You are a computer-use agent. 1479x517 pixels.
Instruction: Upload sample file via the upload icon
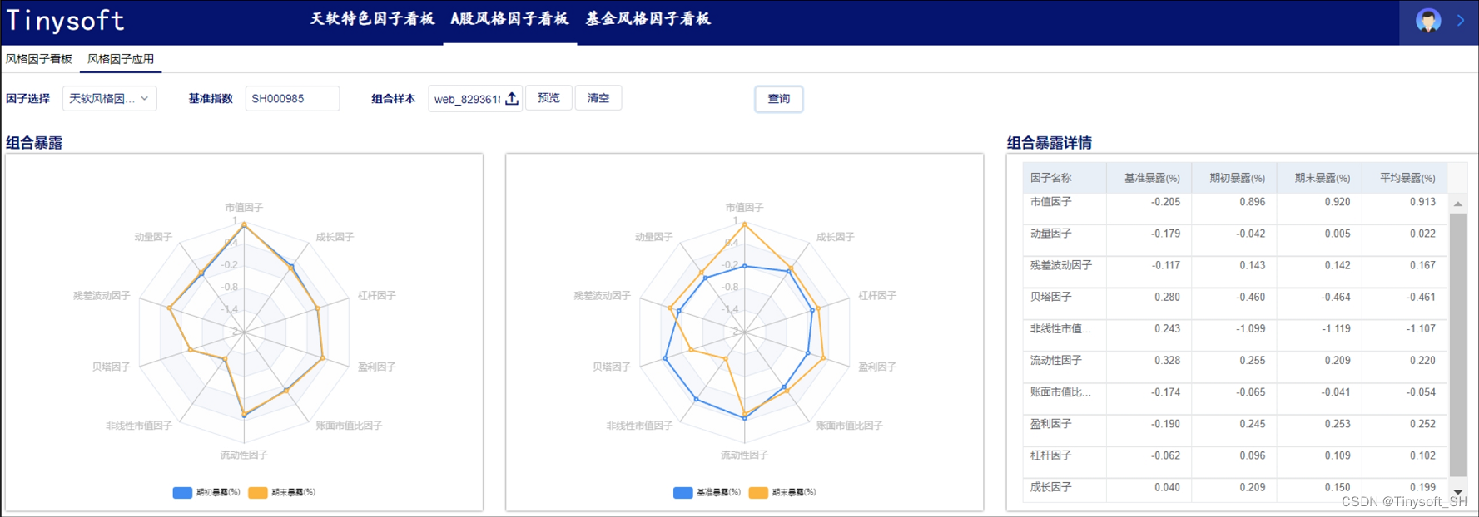click(512, 99)
